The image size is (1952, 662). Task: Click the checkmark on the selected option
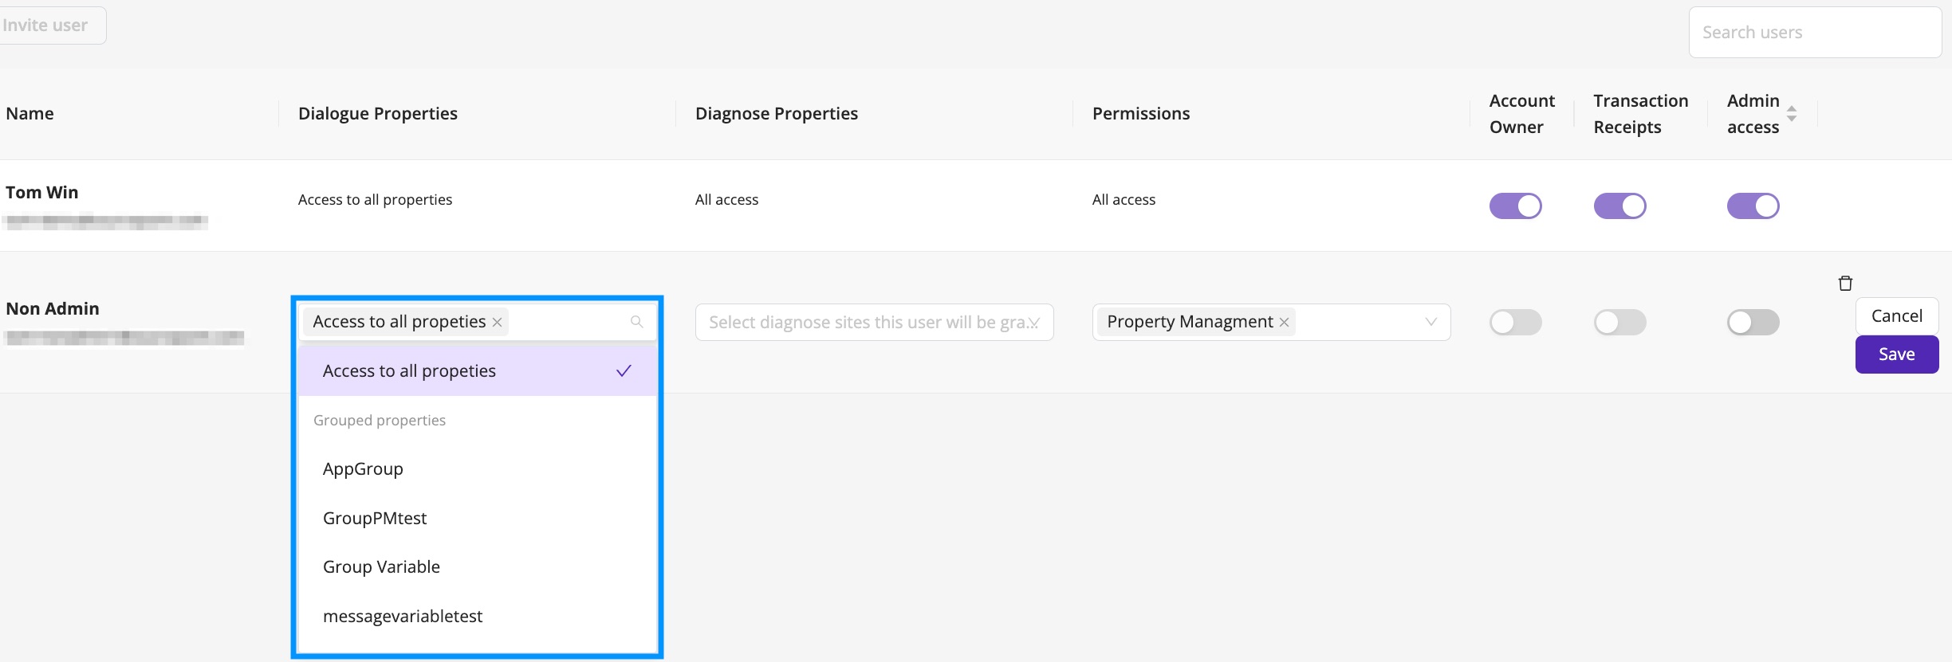(624, 370)
